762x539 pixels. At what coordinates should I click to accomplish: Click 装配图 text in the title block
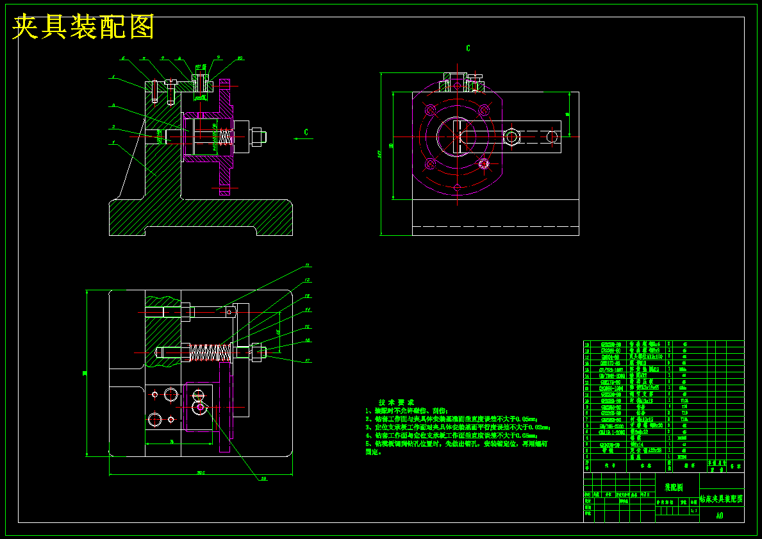click(x=674, y=488)
